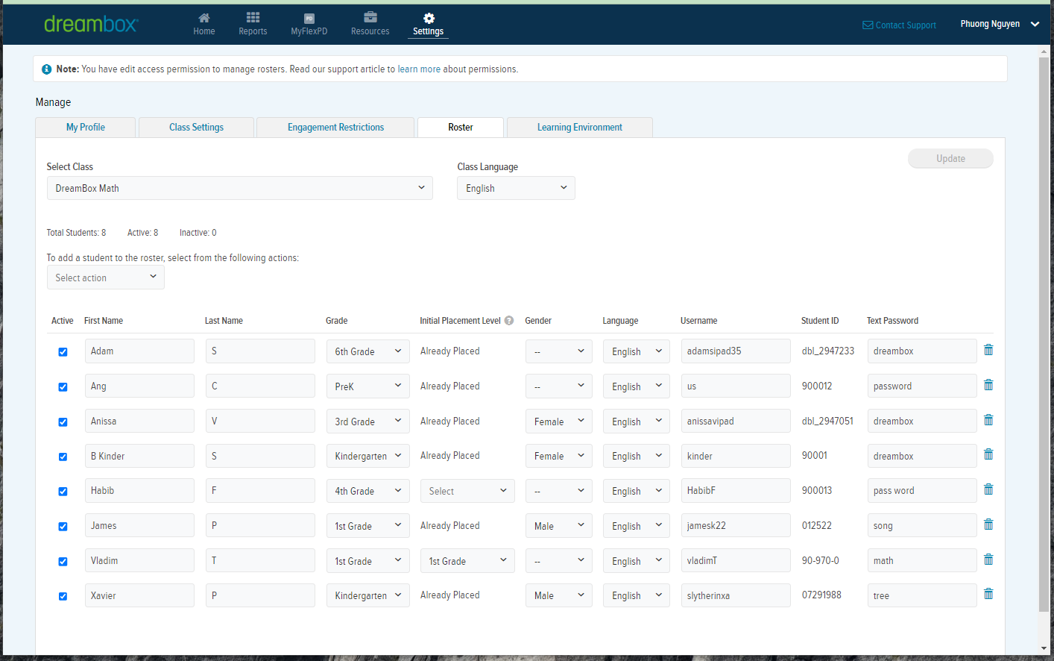Remove Xavier with the trash icon

[x=988, y=594]
